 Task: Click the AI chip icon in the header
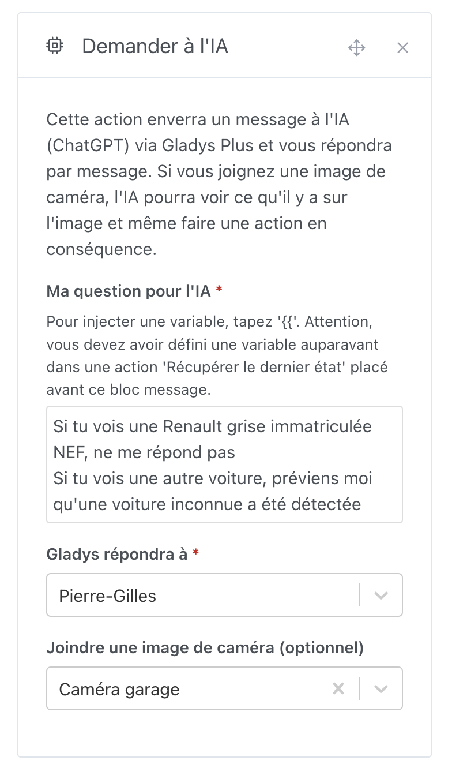[55, 45]
